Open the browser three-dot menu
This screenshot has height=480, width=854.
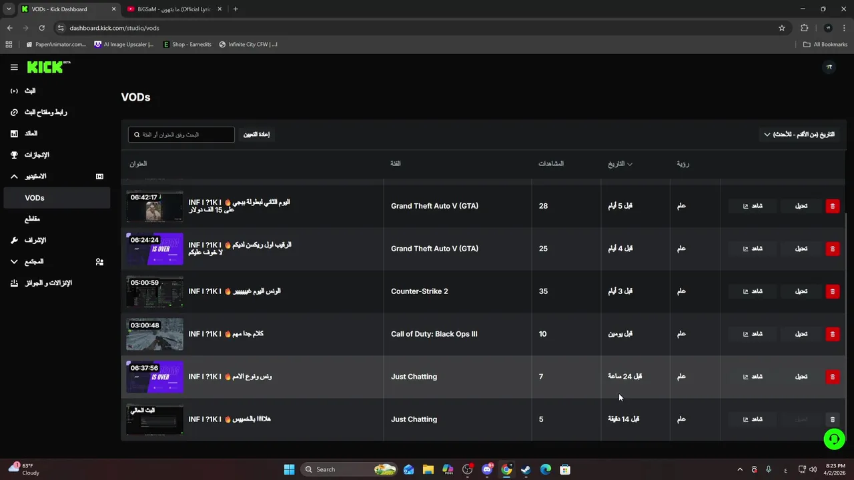844,28
